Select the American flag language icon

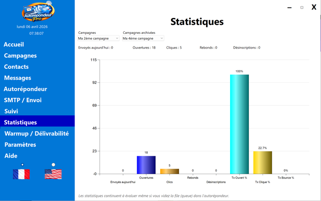[x=53, y=174]
